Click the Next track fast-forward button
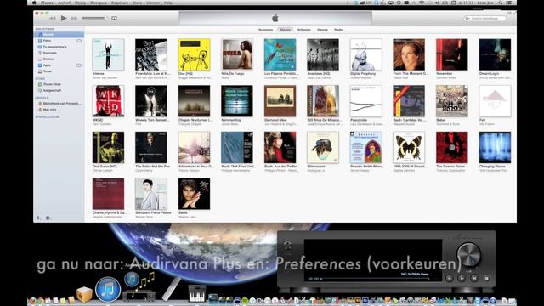Image resolution: width=544 pixels, height=306 pixels. tap(74, 18)
